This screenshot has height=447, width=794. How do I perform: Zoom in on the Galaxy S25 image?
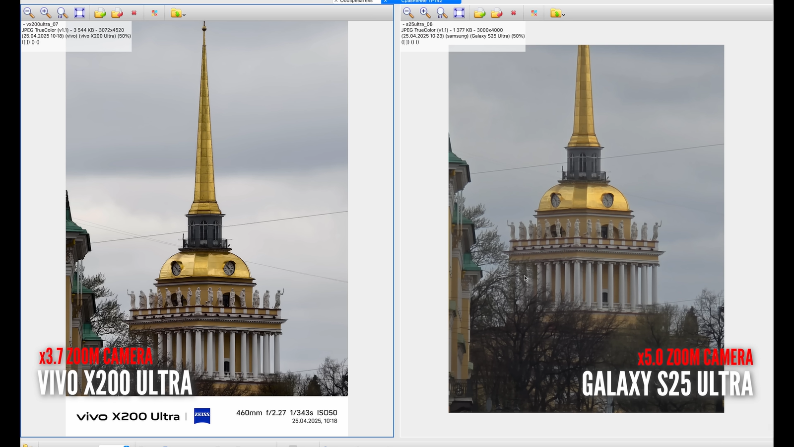pos(425,13)
